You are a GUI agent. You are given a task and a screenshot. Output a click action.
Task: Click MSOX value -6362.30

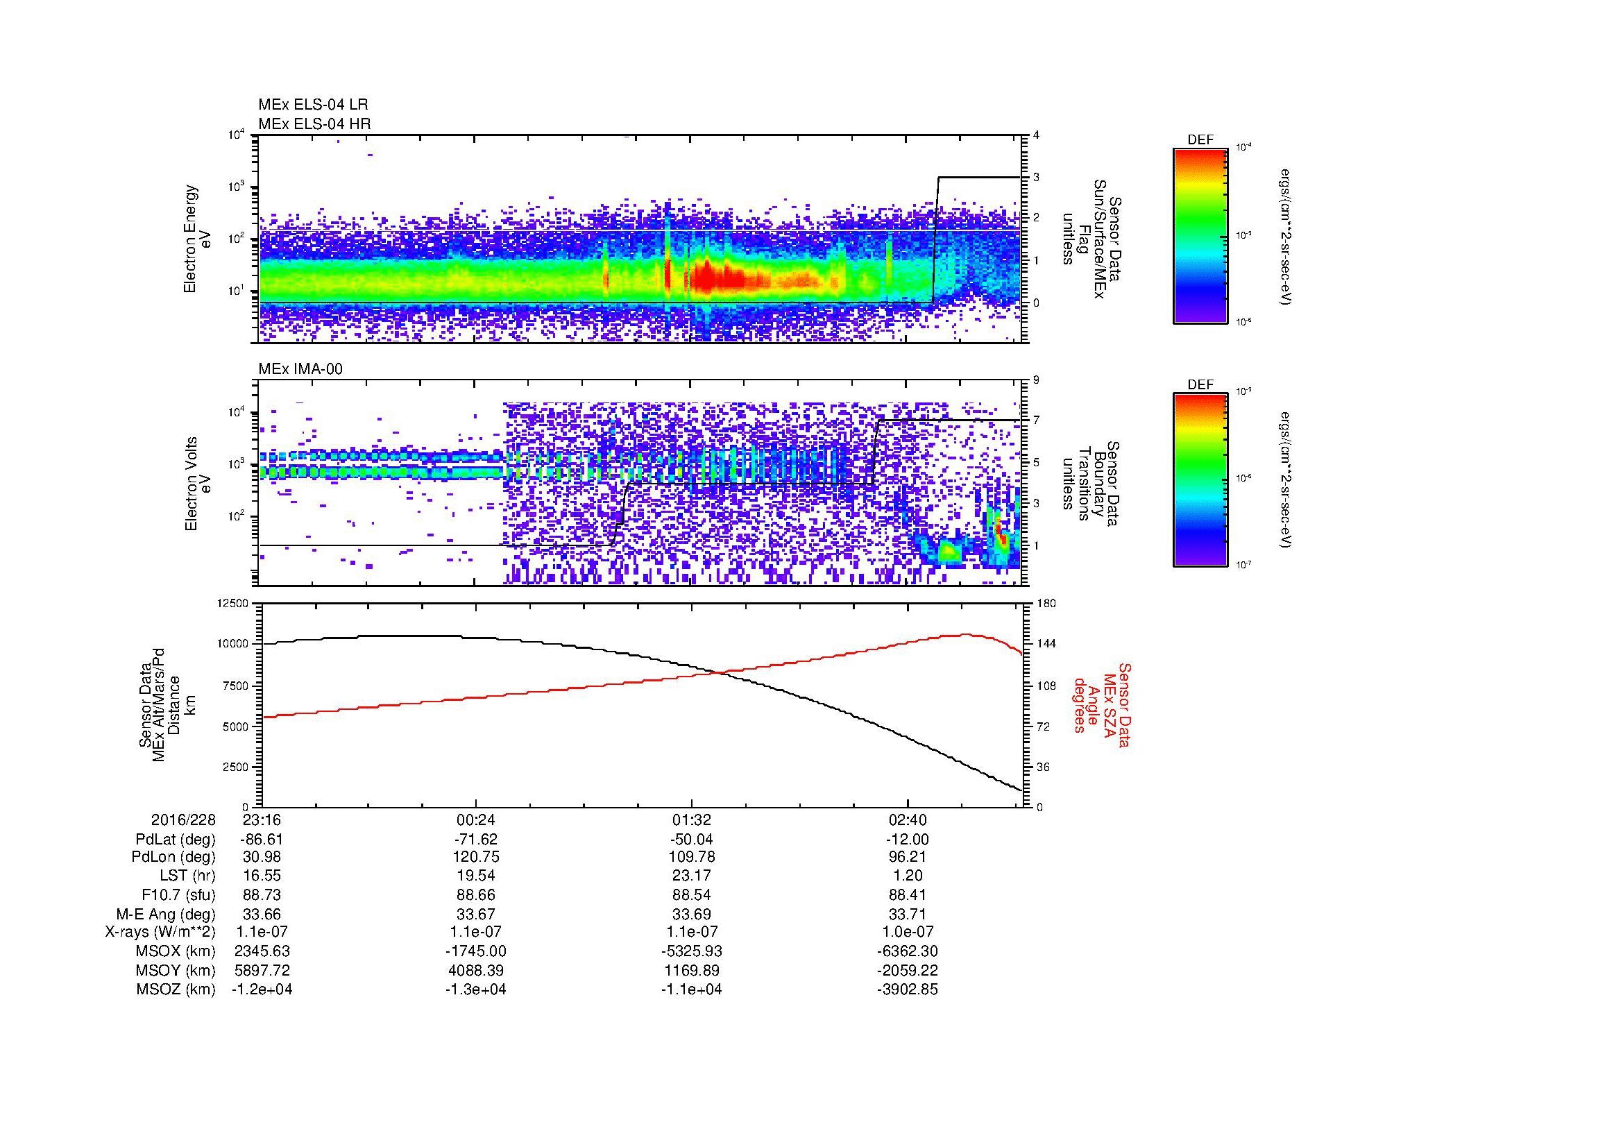tap(908, 951)
